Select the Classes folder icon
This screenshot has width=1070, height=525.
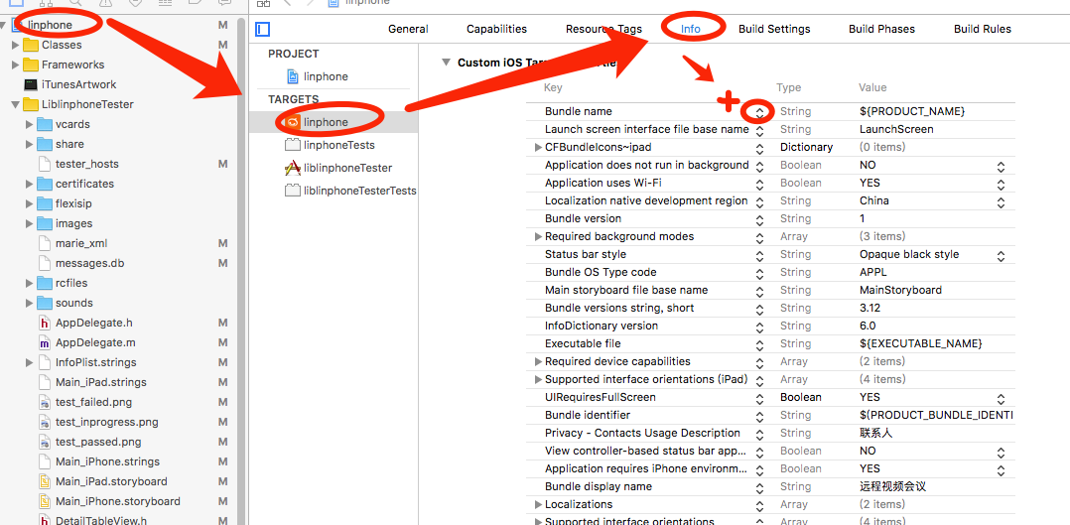30,45
